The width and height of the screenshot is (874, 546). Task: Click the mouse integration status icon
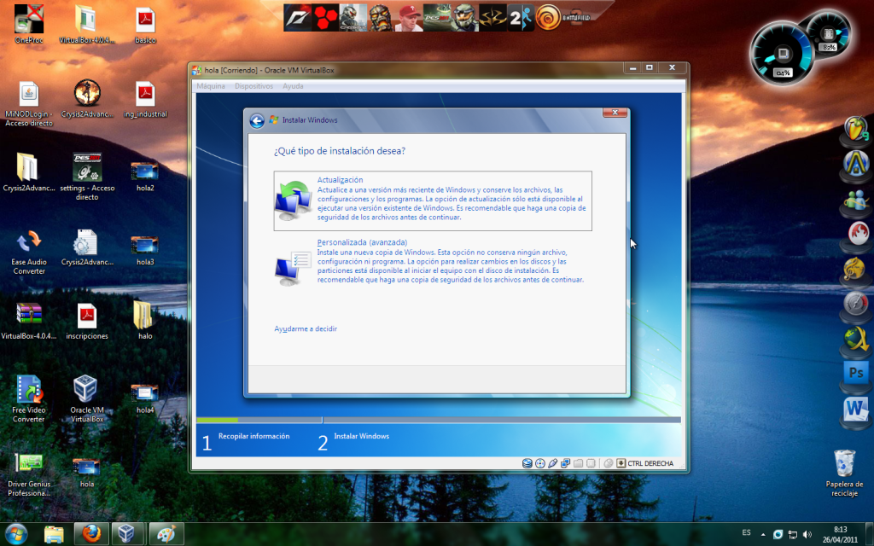pyautogui.click(x=608, y=463)
